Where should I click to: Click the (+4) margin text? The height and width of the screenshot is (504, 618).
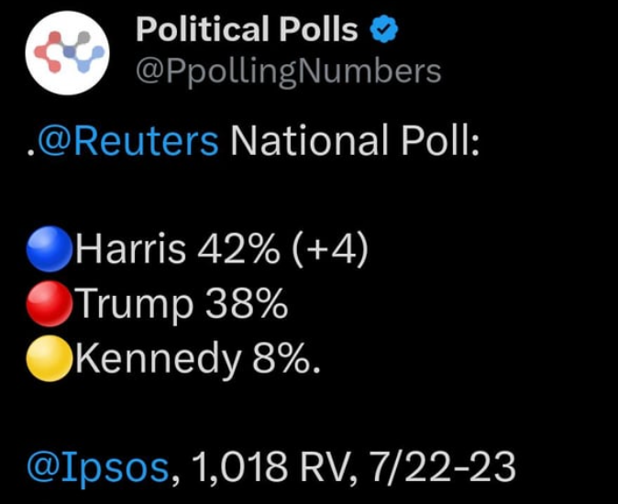(330, 249)
